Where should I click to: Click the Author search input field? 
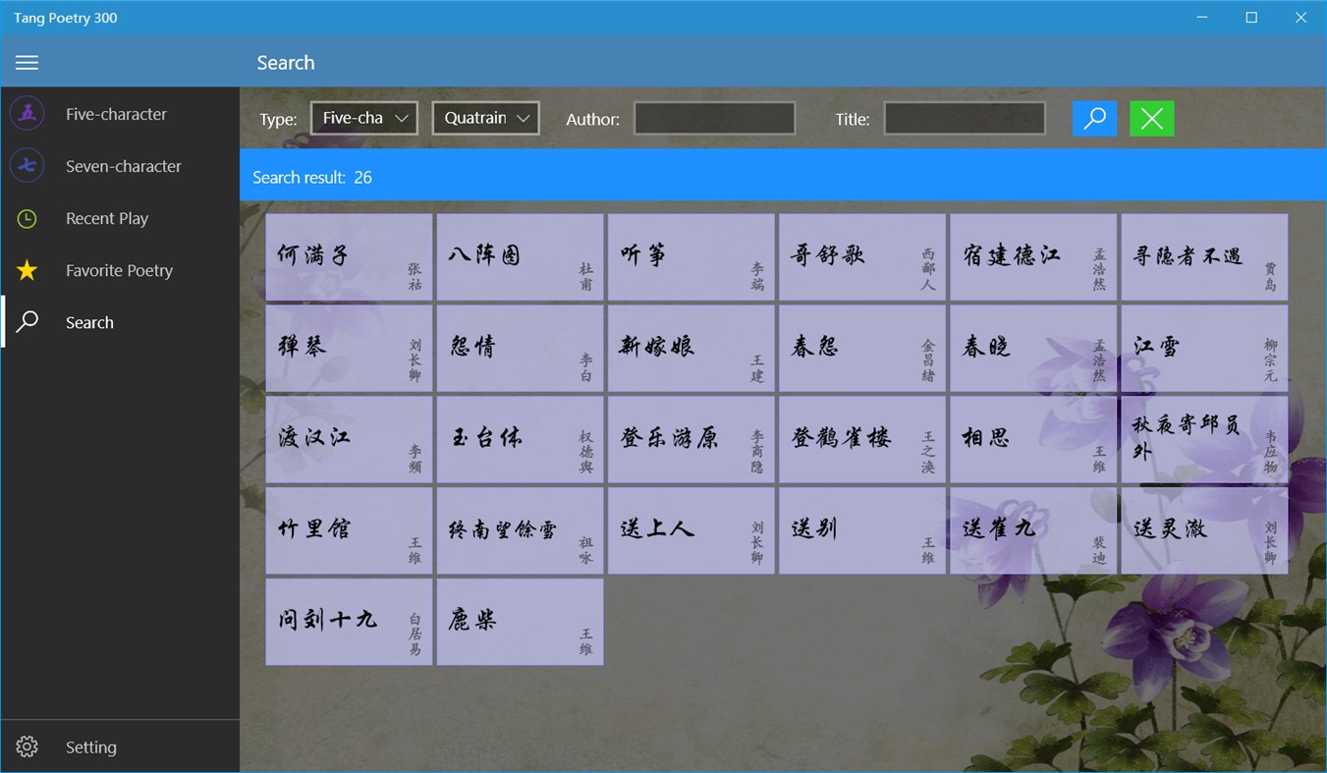(x=714, y=118)
